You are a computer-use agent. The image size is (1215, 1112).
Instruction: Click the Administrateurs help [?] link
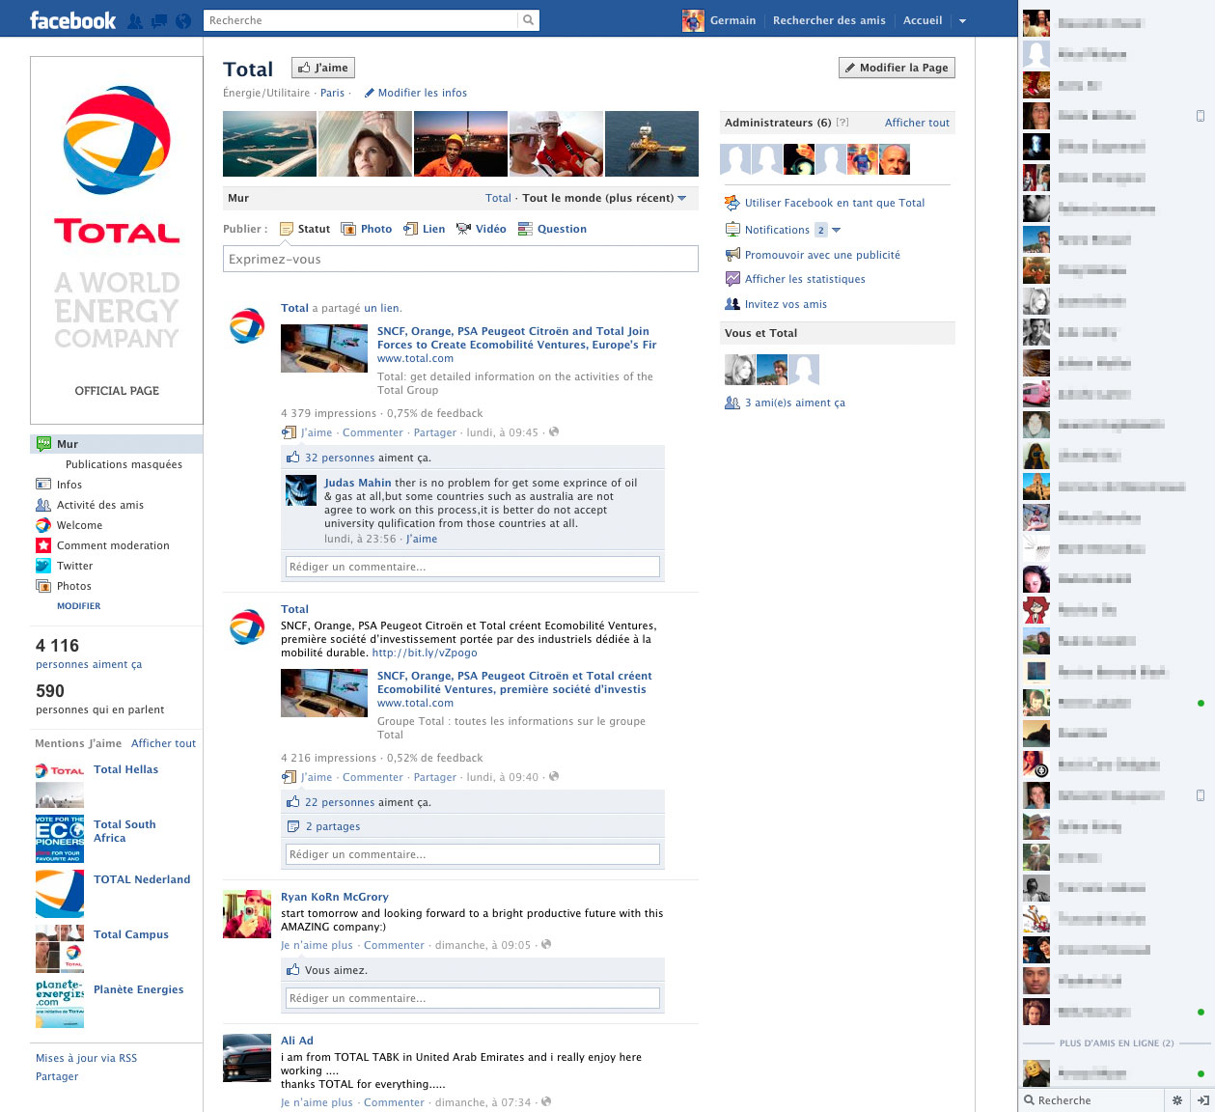tap(842, 123)
